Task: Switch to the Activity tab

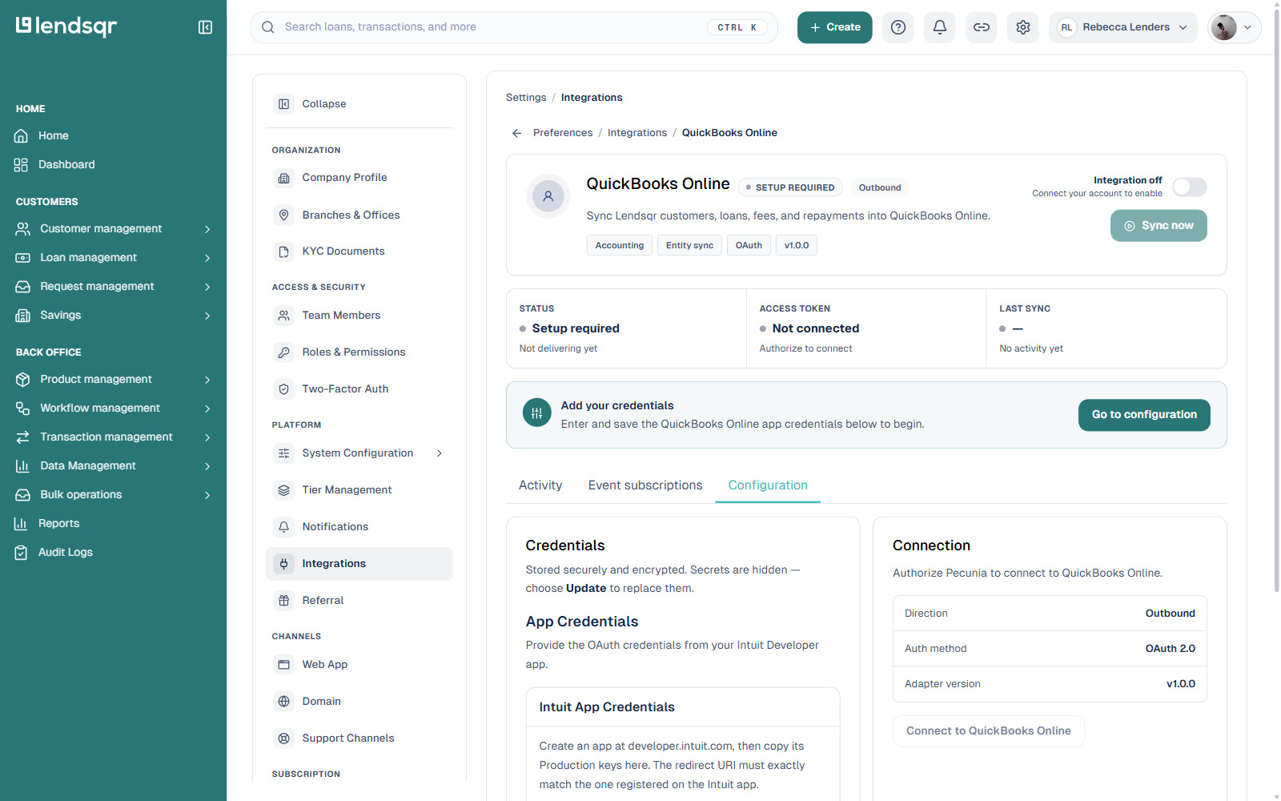Action: (540, 485)
